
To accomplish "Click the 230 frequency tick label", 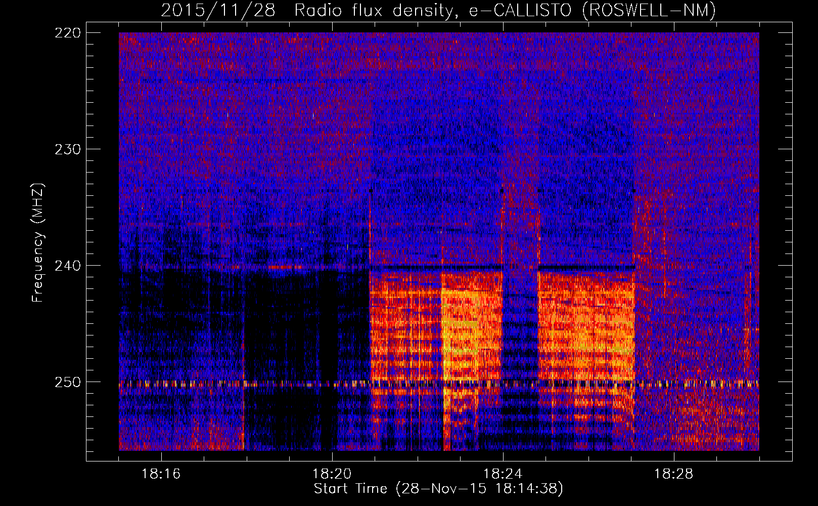I will (x=67, y=149).
